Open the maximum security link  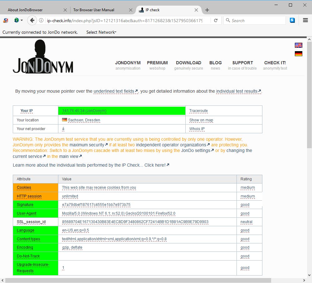click(x=89, y=145)
